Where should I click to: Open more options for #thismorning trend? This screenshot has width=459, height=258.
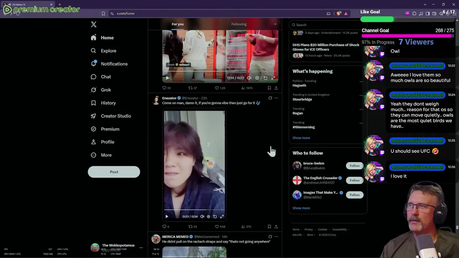pos(361,123)
